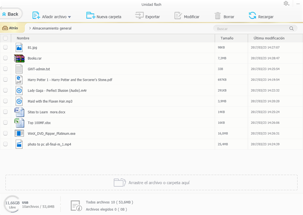Sort by the Nombre column header
The width and height of the screenshot is (303, 215).
pyautogui.click(x=23, y=38)
